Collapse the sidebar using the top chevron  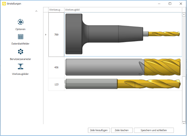36,11
